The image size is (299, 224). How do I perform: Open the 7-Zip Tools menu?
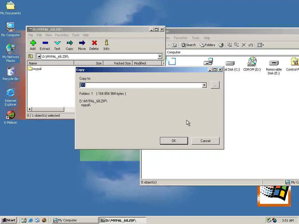point(76,35)
